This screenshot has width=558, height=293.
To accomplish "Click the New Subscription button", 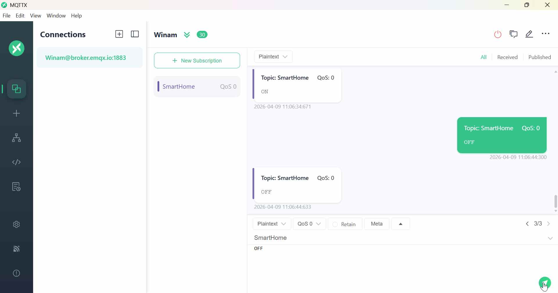I will pos(197,60).
